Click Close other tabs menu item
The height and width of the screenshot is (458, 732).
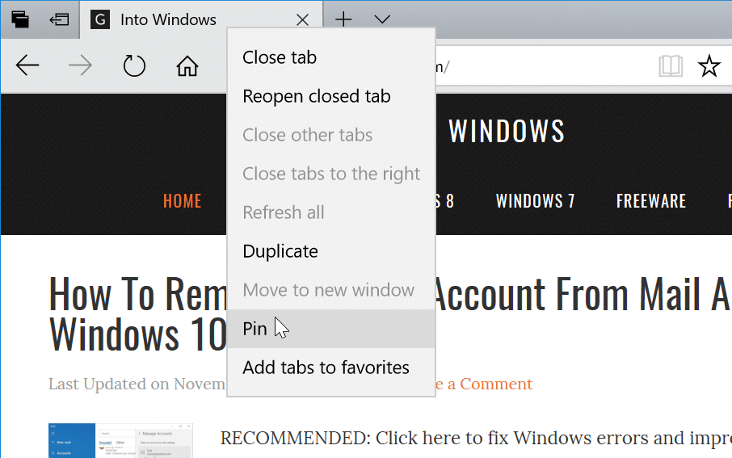point(331,135)
